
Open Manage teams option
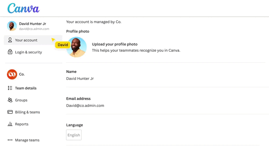[27, 140]
